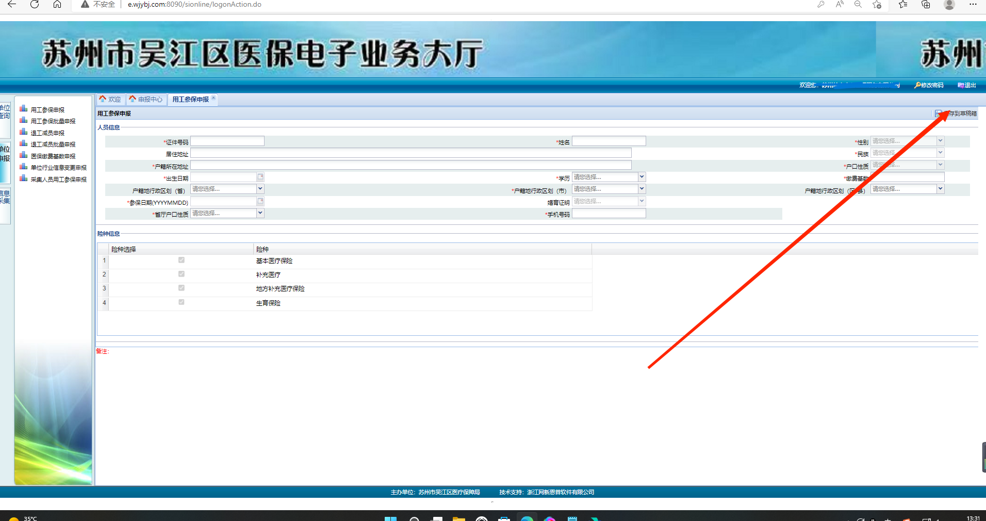Open 用工参保批量申报 in the sidebar
This screenshot has height=521, width=986.
tap(53, 121)
